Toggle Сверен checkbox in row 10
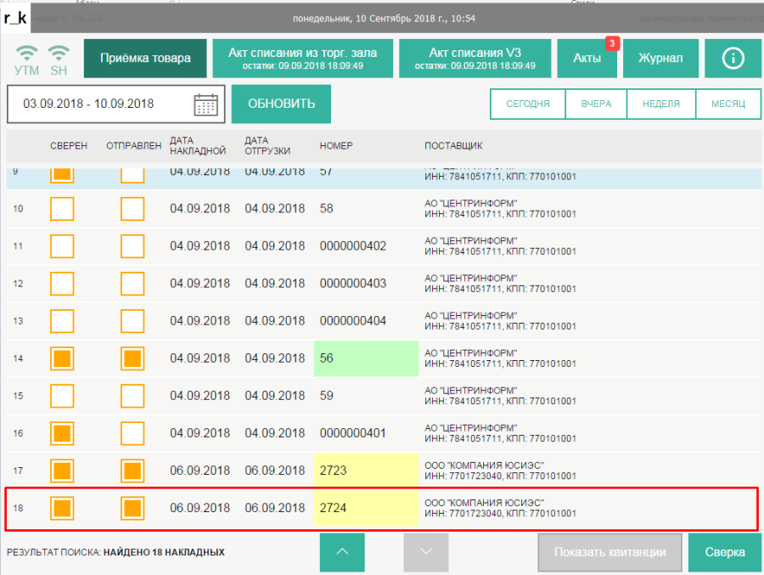764x575 pixels. (62, 209)
